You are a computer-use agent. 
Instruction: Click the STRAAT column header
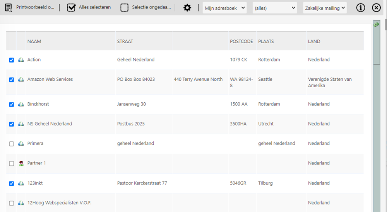pos(125,41)
